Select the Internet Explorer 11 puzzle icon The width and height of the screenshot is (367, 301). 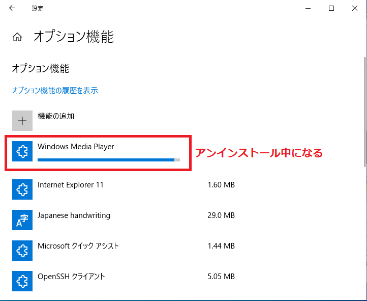22,189
